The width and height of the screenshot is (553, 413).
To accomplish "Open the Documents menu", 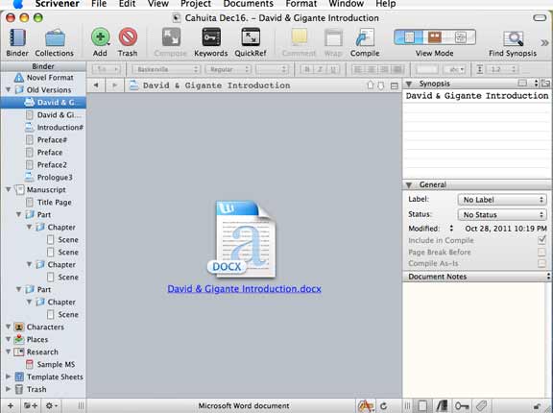I will tap(249, 4).
